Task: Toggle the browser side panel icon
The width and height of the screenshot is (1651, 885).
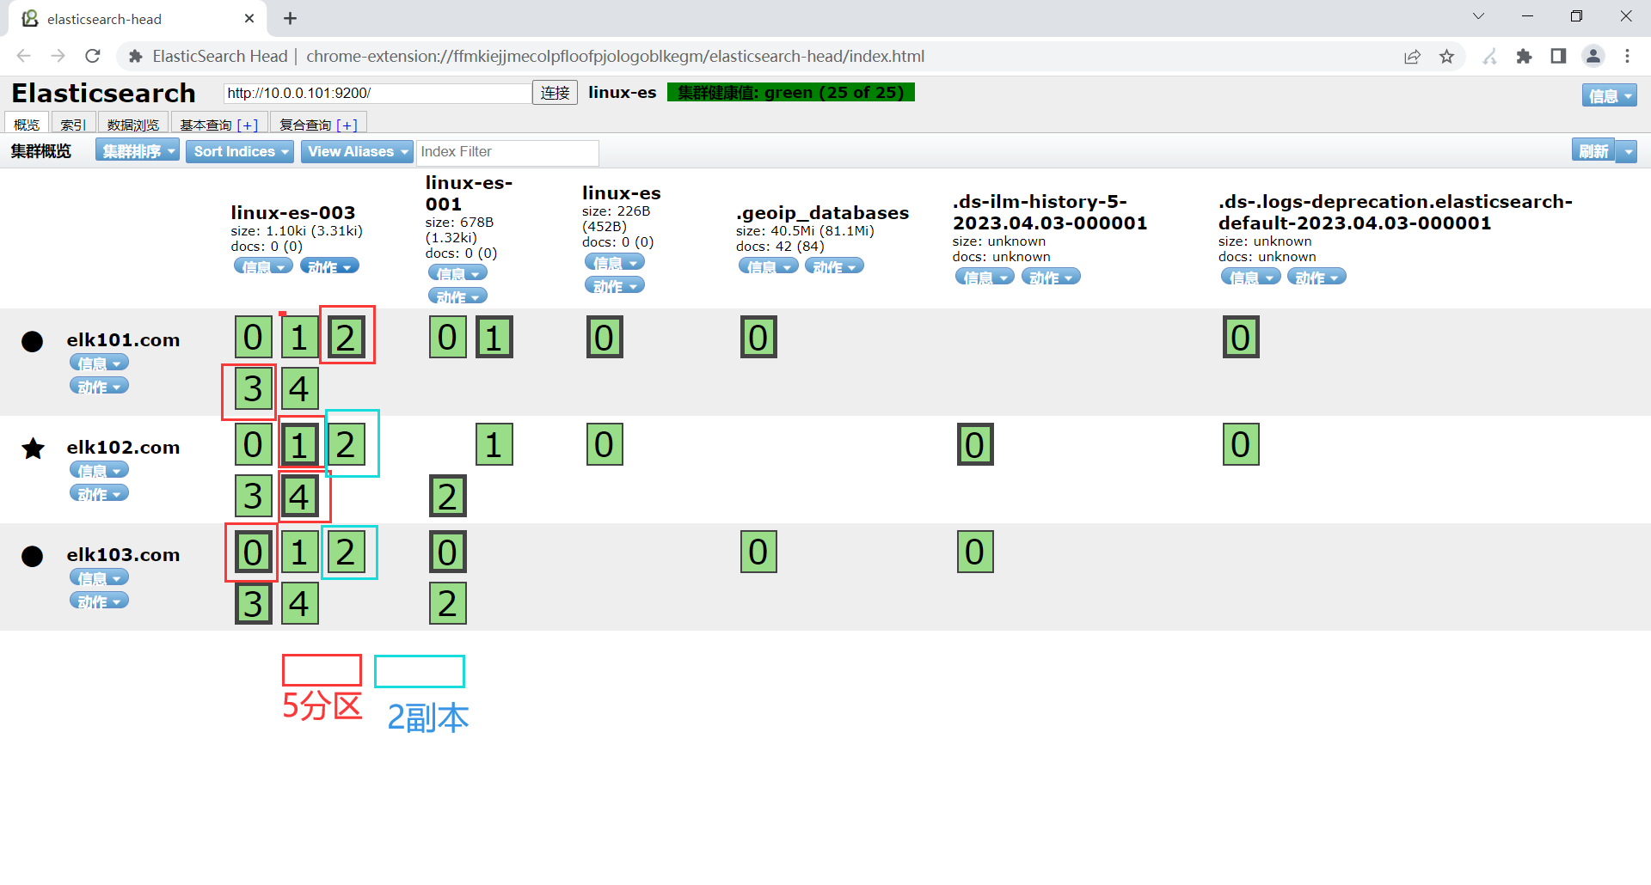Action: click(1558, 57)
